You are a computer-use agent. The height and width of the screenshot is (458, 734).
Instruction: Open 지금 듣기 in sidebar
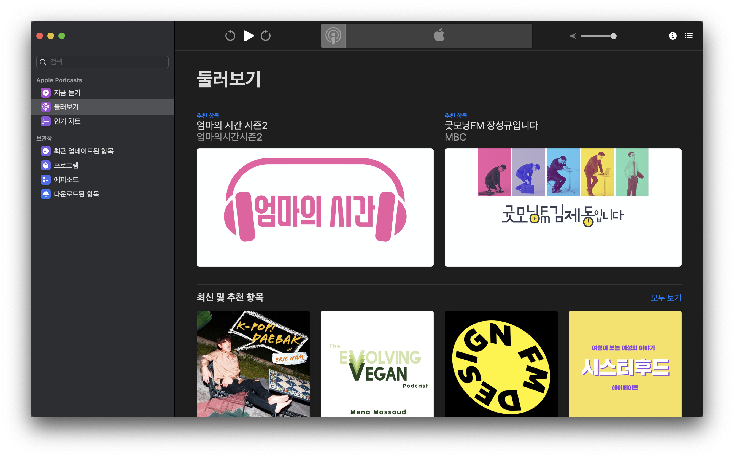pos(67,92)
